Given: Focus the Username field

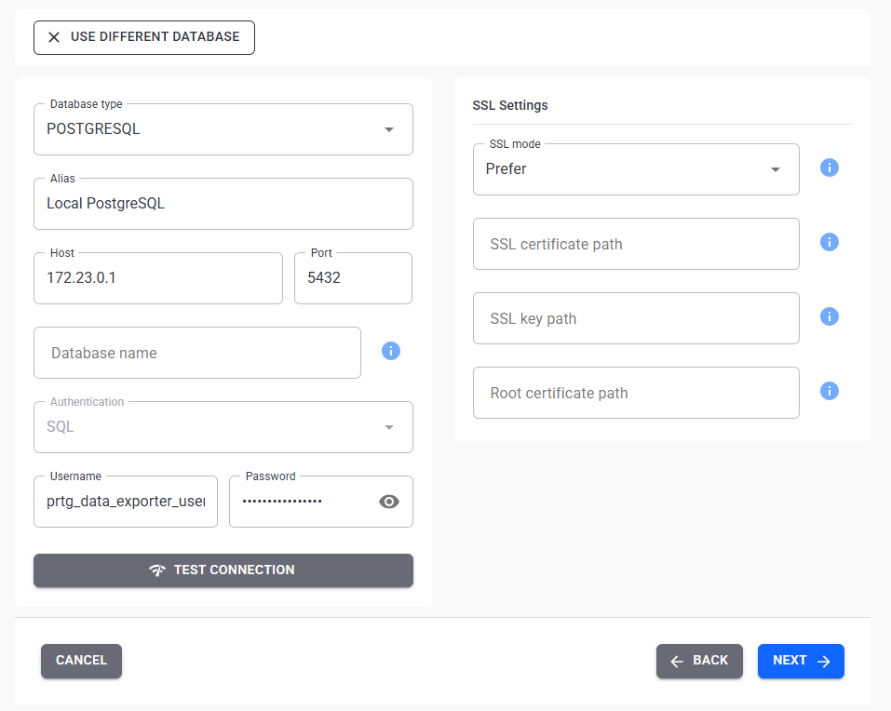Looking at the screenshot, I should 126,502.
